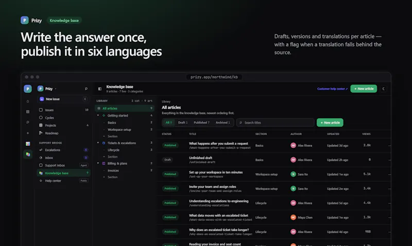Open Issues in the sidebar
Image resolution: width=412 pixels, height=246 pixels.
click(63, 110)
